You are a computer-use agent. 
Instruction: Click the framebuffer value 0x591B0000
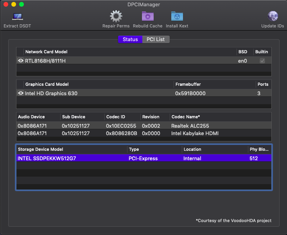click(x=190, y=93)
